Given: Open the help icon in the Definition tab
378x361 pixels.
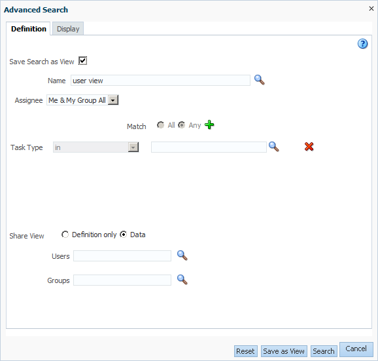Looking at the screenshot, I should (x=362, y=44).
